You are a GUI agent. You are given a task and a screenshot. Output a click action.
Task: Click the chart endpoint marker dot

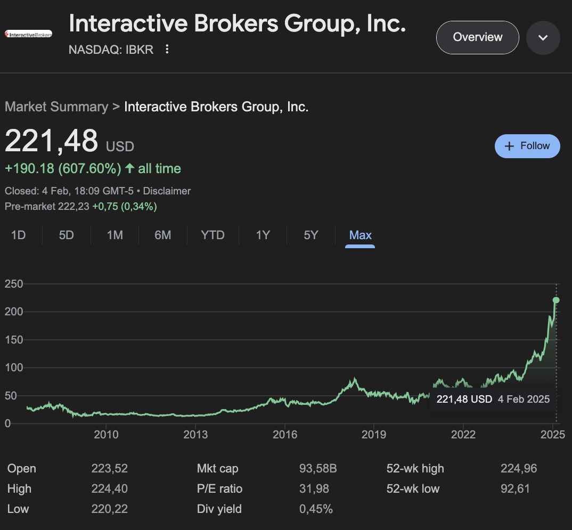[556, 300]
